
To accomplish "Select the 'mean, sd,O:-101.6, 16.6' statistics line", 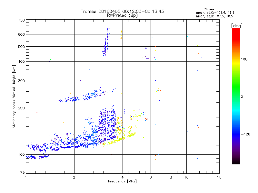I will click(x=215, y=13).
